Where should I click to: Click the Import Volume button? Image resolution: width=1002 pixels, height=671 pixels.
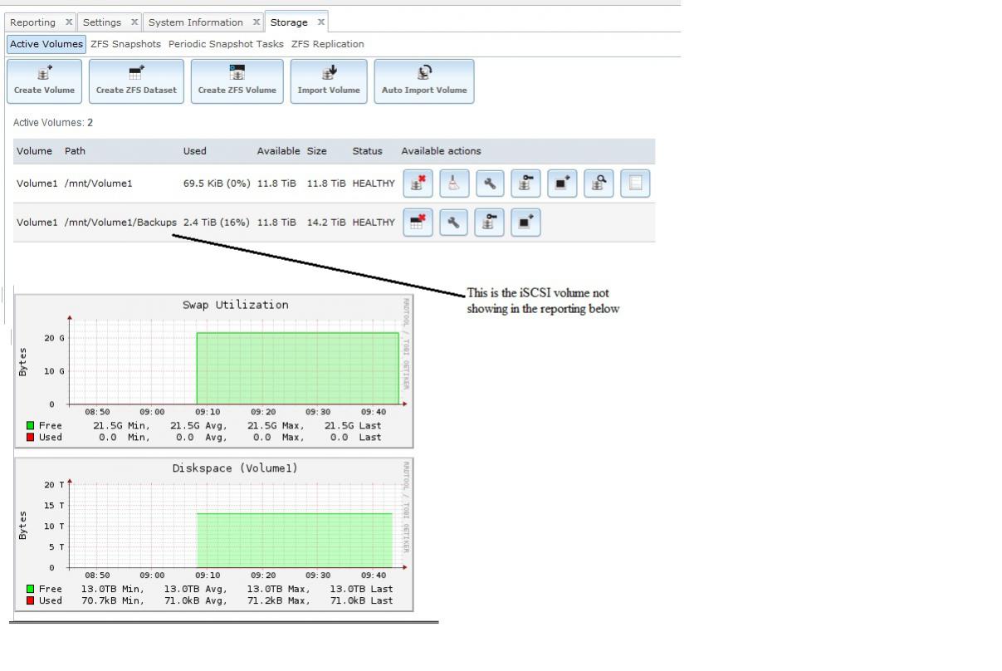click(329, 81)
